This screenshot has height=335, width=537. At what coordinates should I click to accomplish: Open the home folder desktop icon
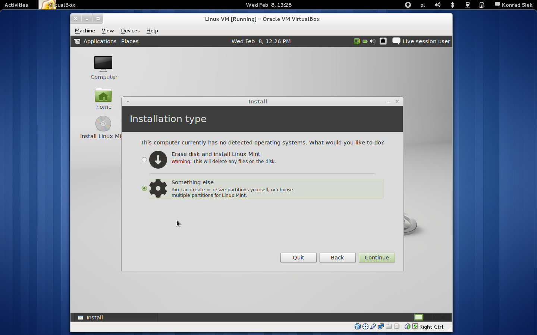(104, 99)
